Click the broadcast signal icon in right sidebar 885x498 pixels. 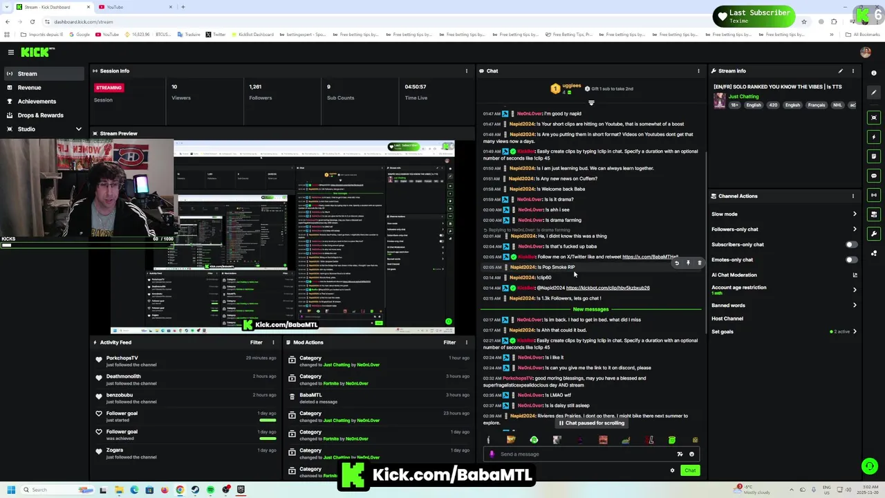click(874, 195)
